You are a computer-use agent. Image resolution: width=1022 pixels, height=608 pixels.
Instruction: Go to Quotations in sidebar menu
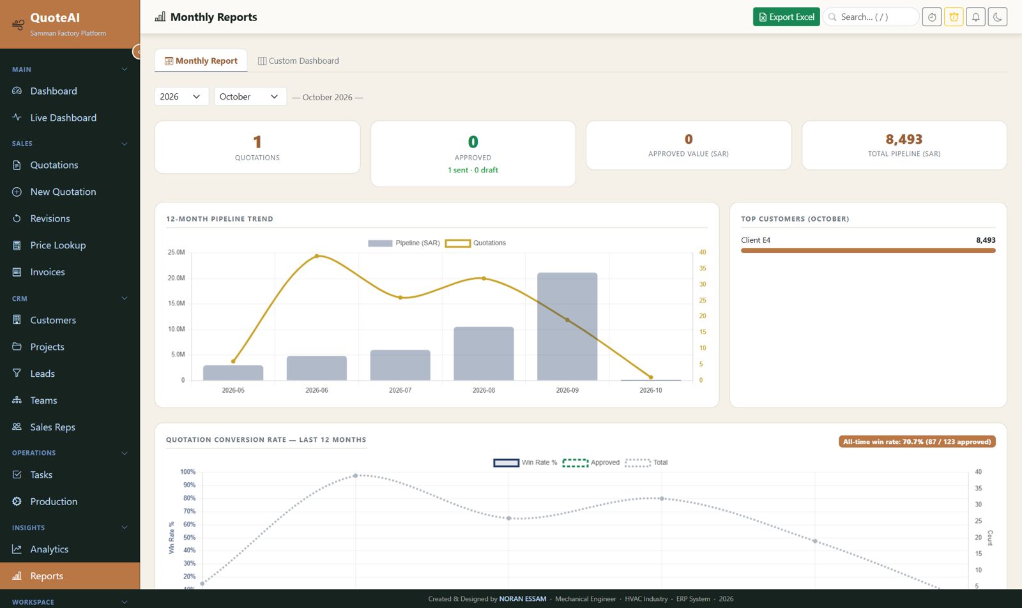coord(70,165)
